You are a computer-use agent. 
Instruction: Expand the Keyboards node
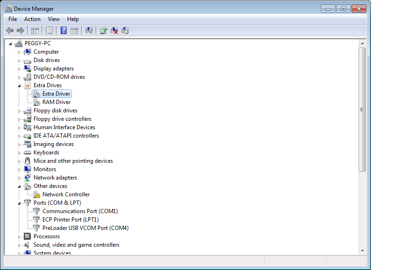pos(20,152)
